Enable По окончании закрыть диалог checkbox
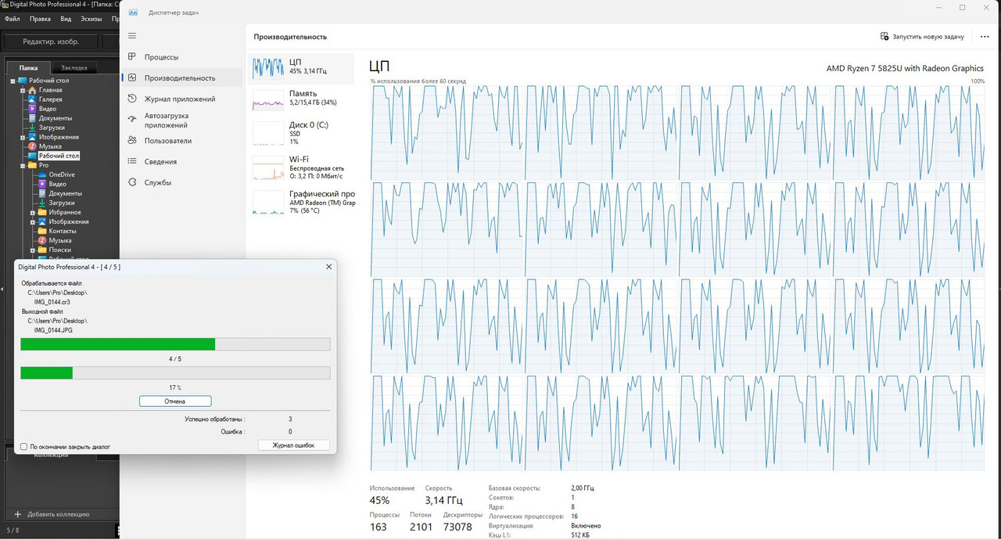The width and height of the screenshot is (1001, 540). click(x=23, y=447)
